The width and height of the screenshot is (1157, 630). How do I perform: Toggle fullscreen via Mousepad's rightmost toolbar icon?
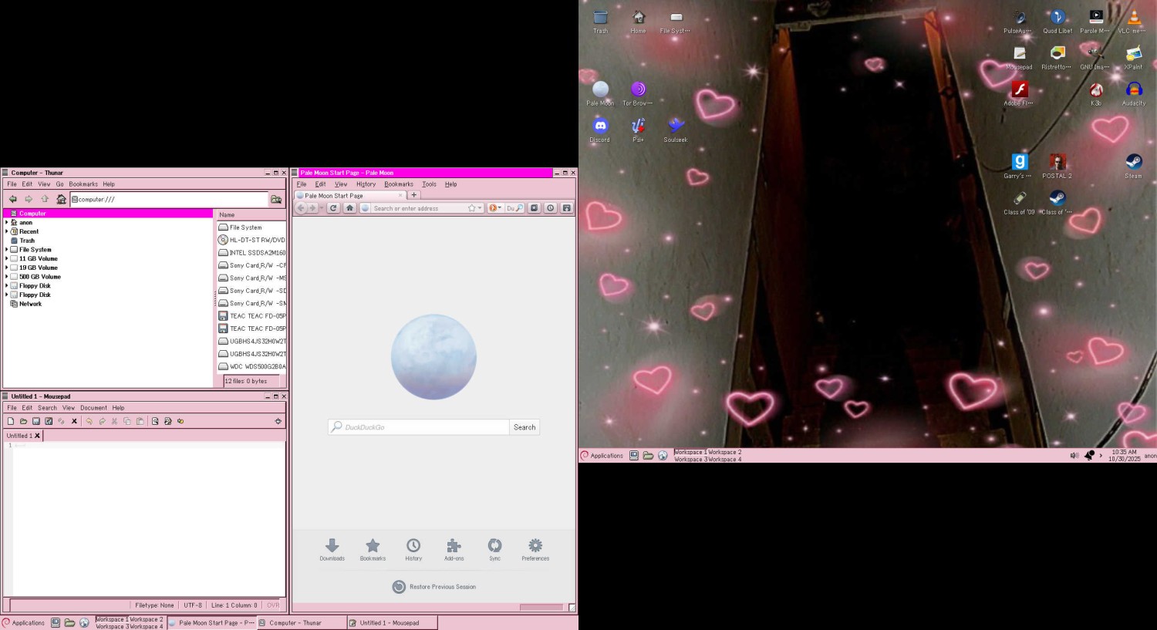pos(278,421)
